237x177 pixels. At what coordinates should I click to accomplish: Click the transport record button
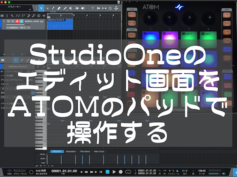[x=121, y=172]
